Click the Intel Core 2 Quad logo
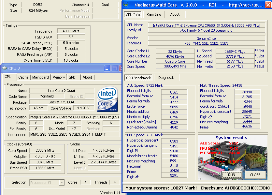The height and width of the screenshot is (195, 272). click(107, 99)
